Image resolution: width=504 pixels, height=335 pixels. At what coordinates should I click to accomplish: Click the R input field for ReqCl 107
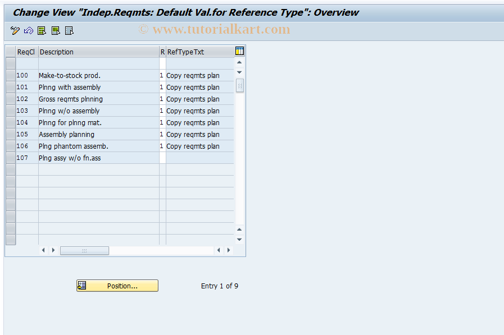point(162,158)
